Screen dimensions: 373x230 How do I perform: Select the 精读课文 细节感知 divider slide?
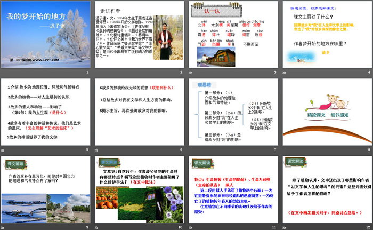pos(327,112)
